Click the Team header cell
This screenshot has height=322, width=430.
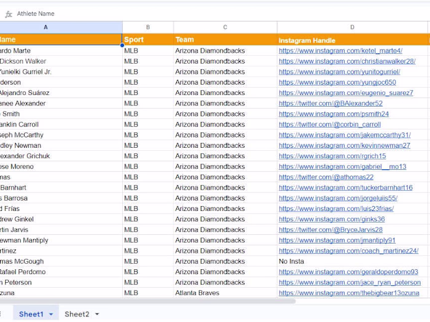coord(225,40)
